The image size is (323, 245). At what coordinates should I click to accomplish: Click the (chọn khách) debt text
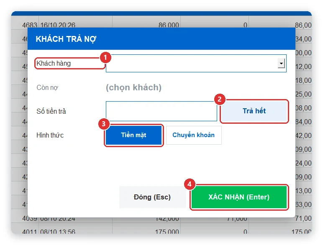click(x=134, y=87)
